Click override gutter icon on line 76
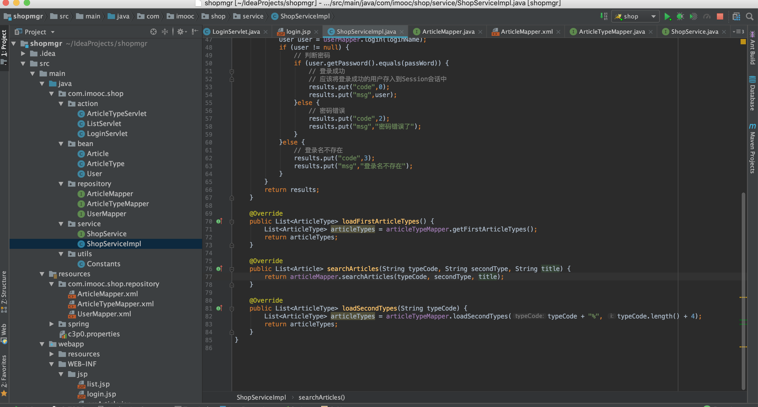 click(x=219, y=269)
